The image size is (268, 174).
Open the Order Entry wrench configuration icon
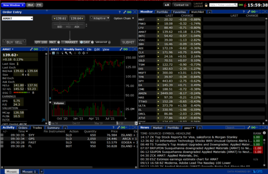coord(124,12)
